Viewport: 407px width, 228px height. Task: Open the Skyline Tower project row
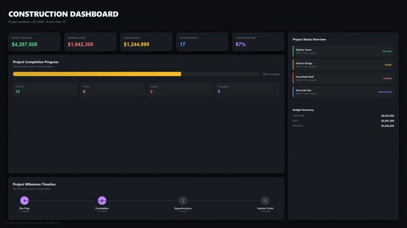[x=343, y=51]
